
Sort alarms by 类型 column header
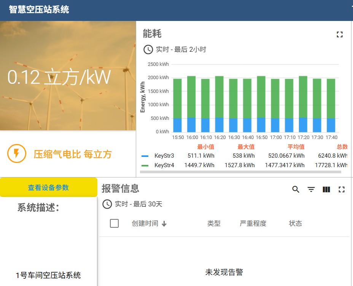click(x=214, y=224)
